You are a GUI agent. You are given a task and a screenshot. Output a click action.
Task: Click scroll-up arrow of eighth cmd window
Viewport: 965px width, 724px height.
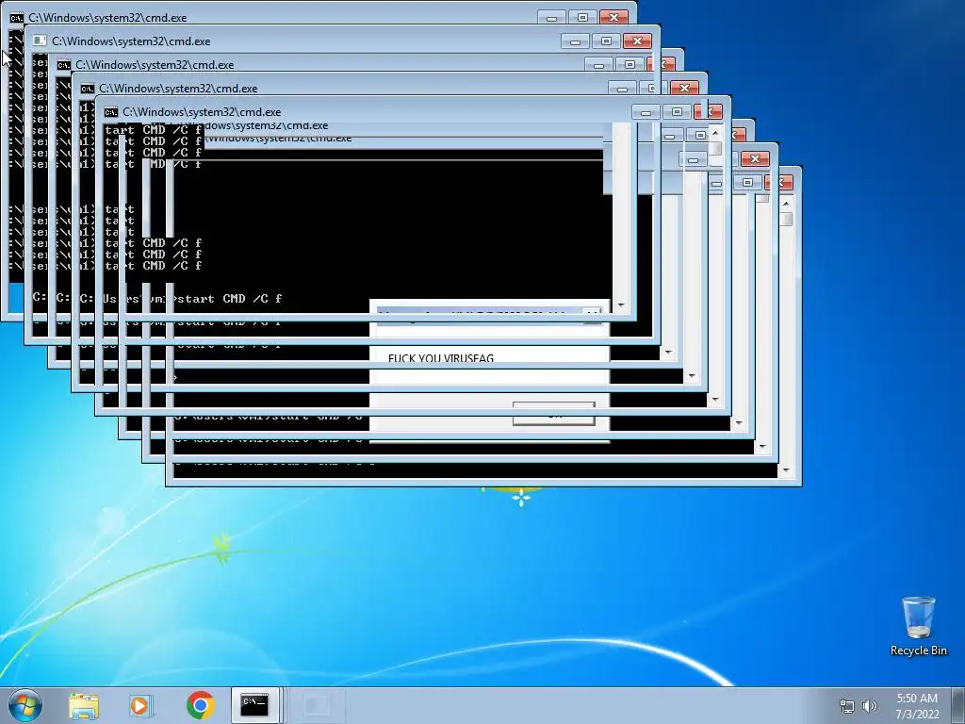pyautogui.click(x=786, y=204)
